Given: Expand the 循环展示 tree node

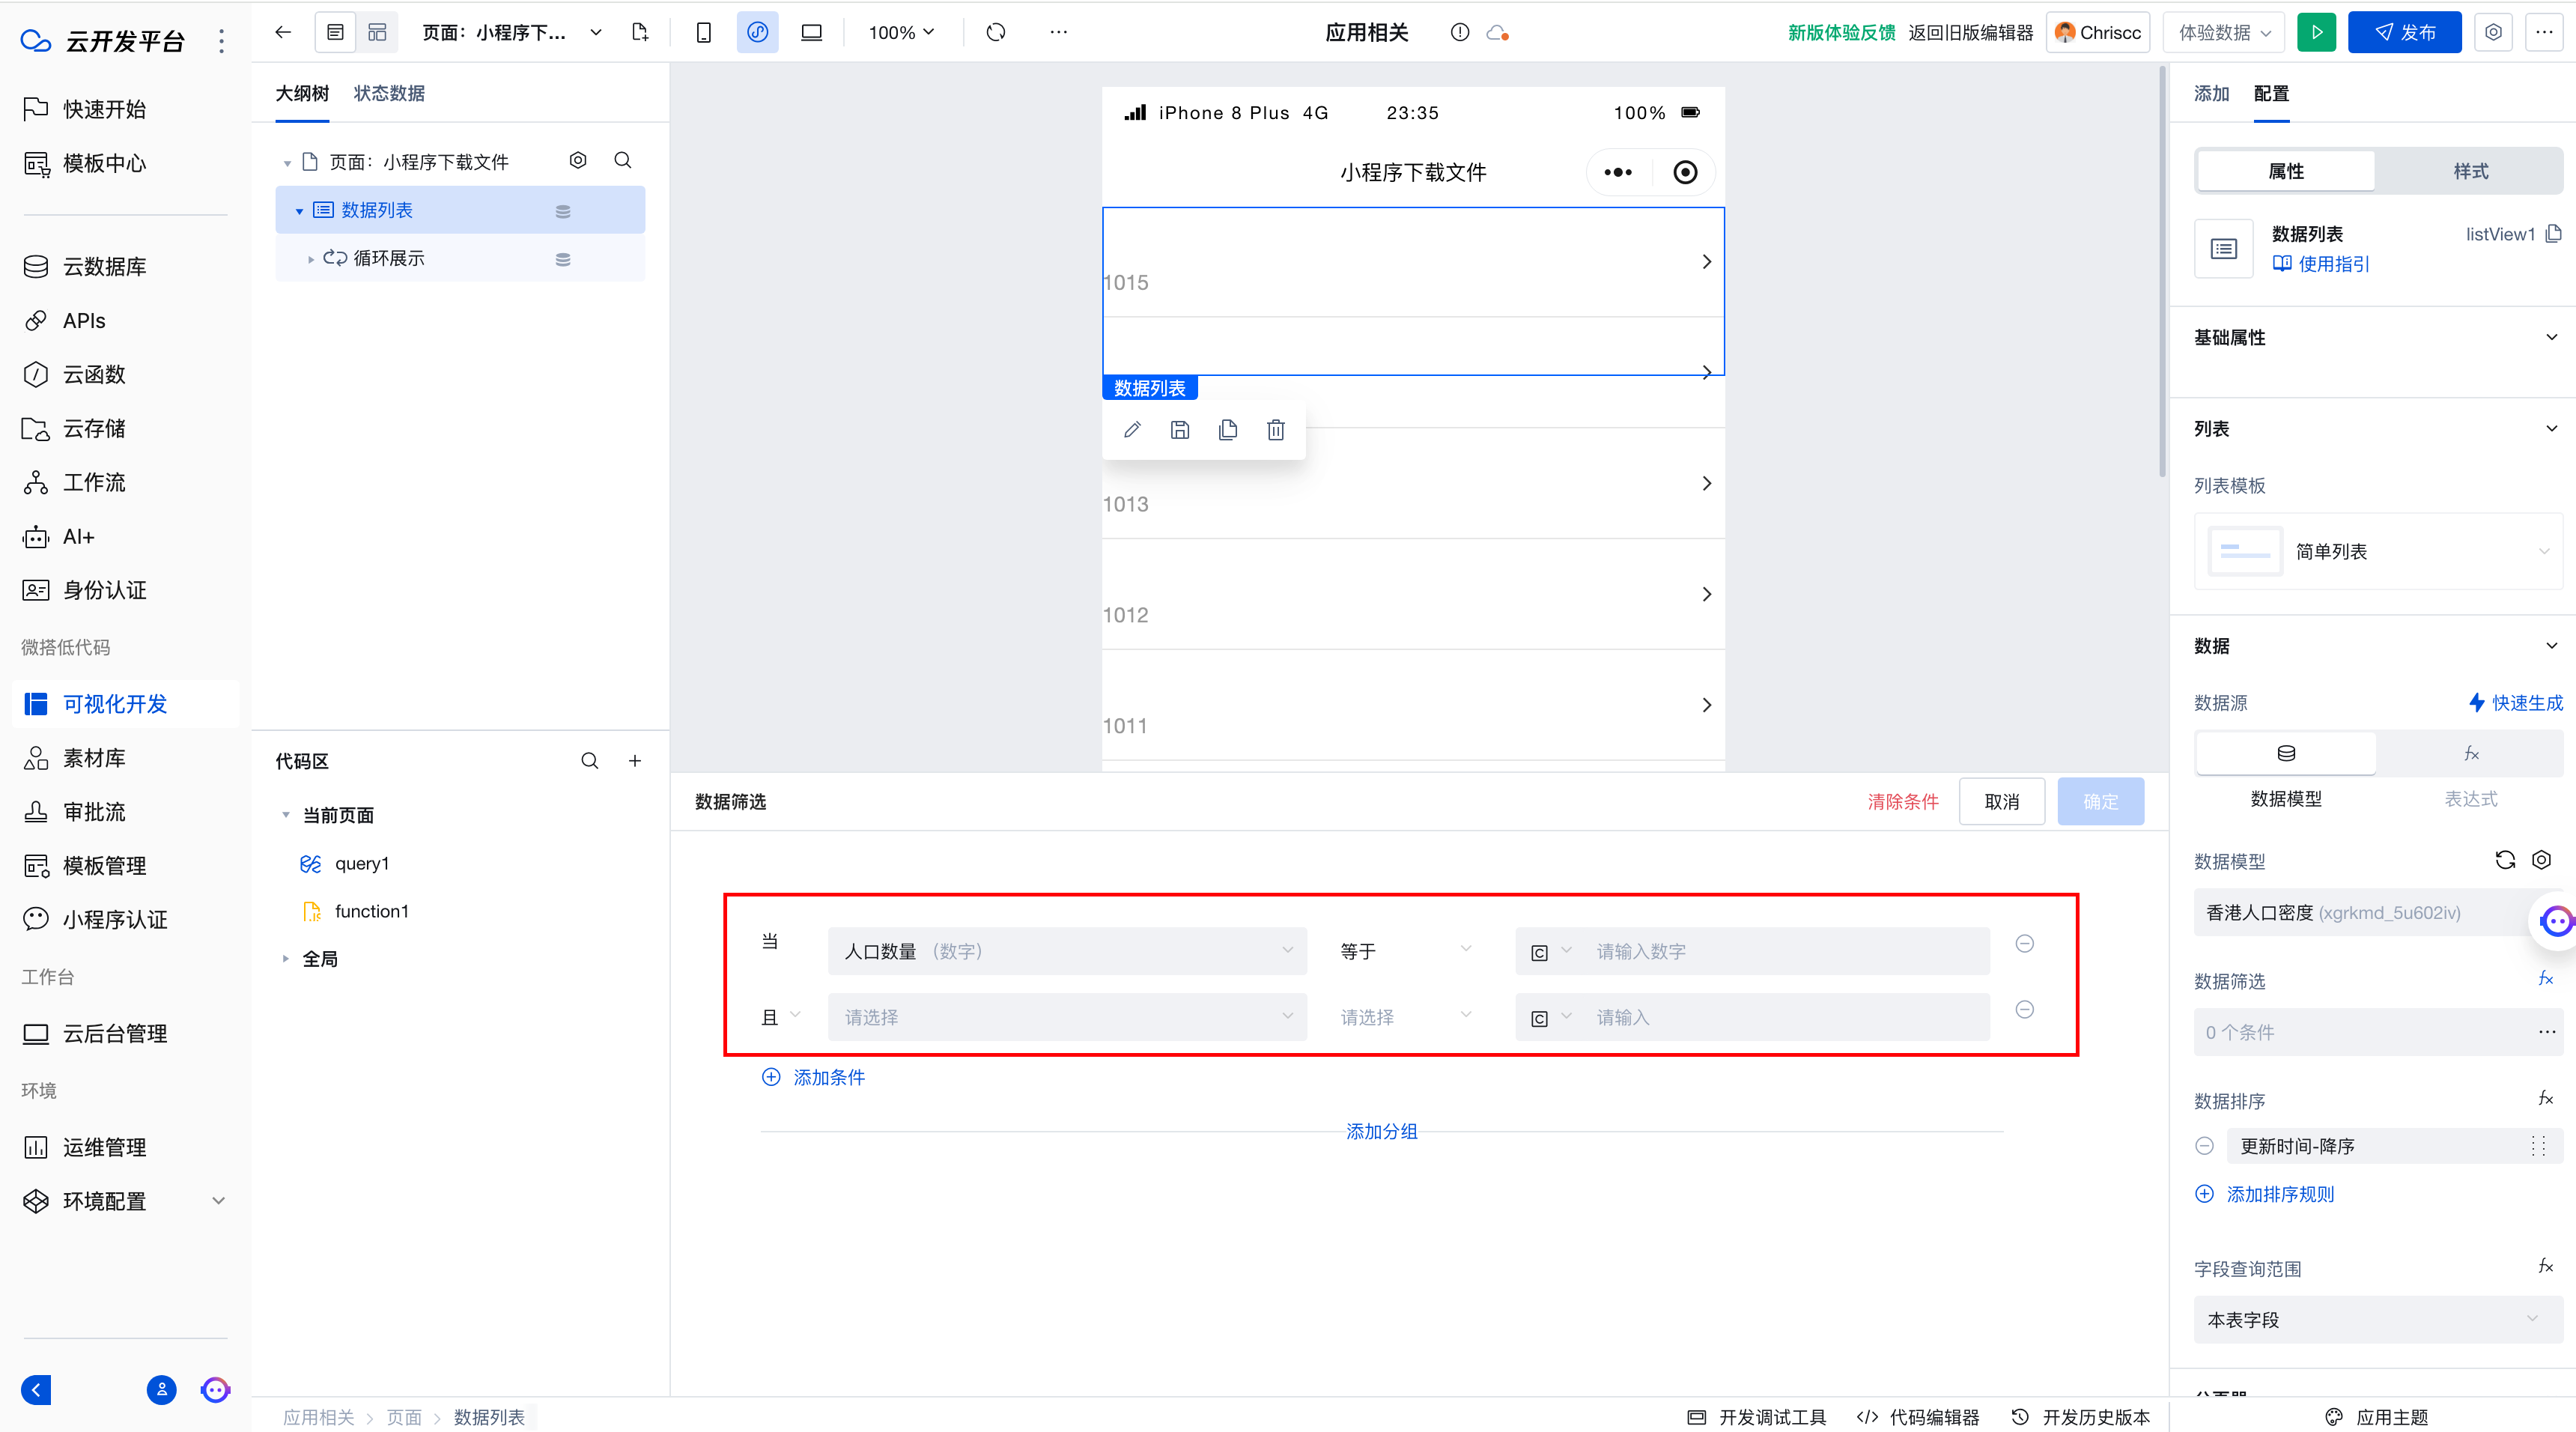Looking at the screenshot, I should pyautogui.click(x=311, y=259).
